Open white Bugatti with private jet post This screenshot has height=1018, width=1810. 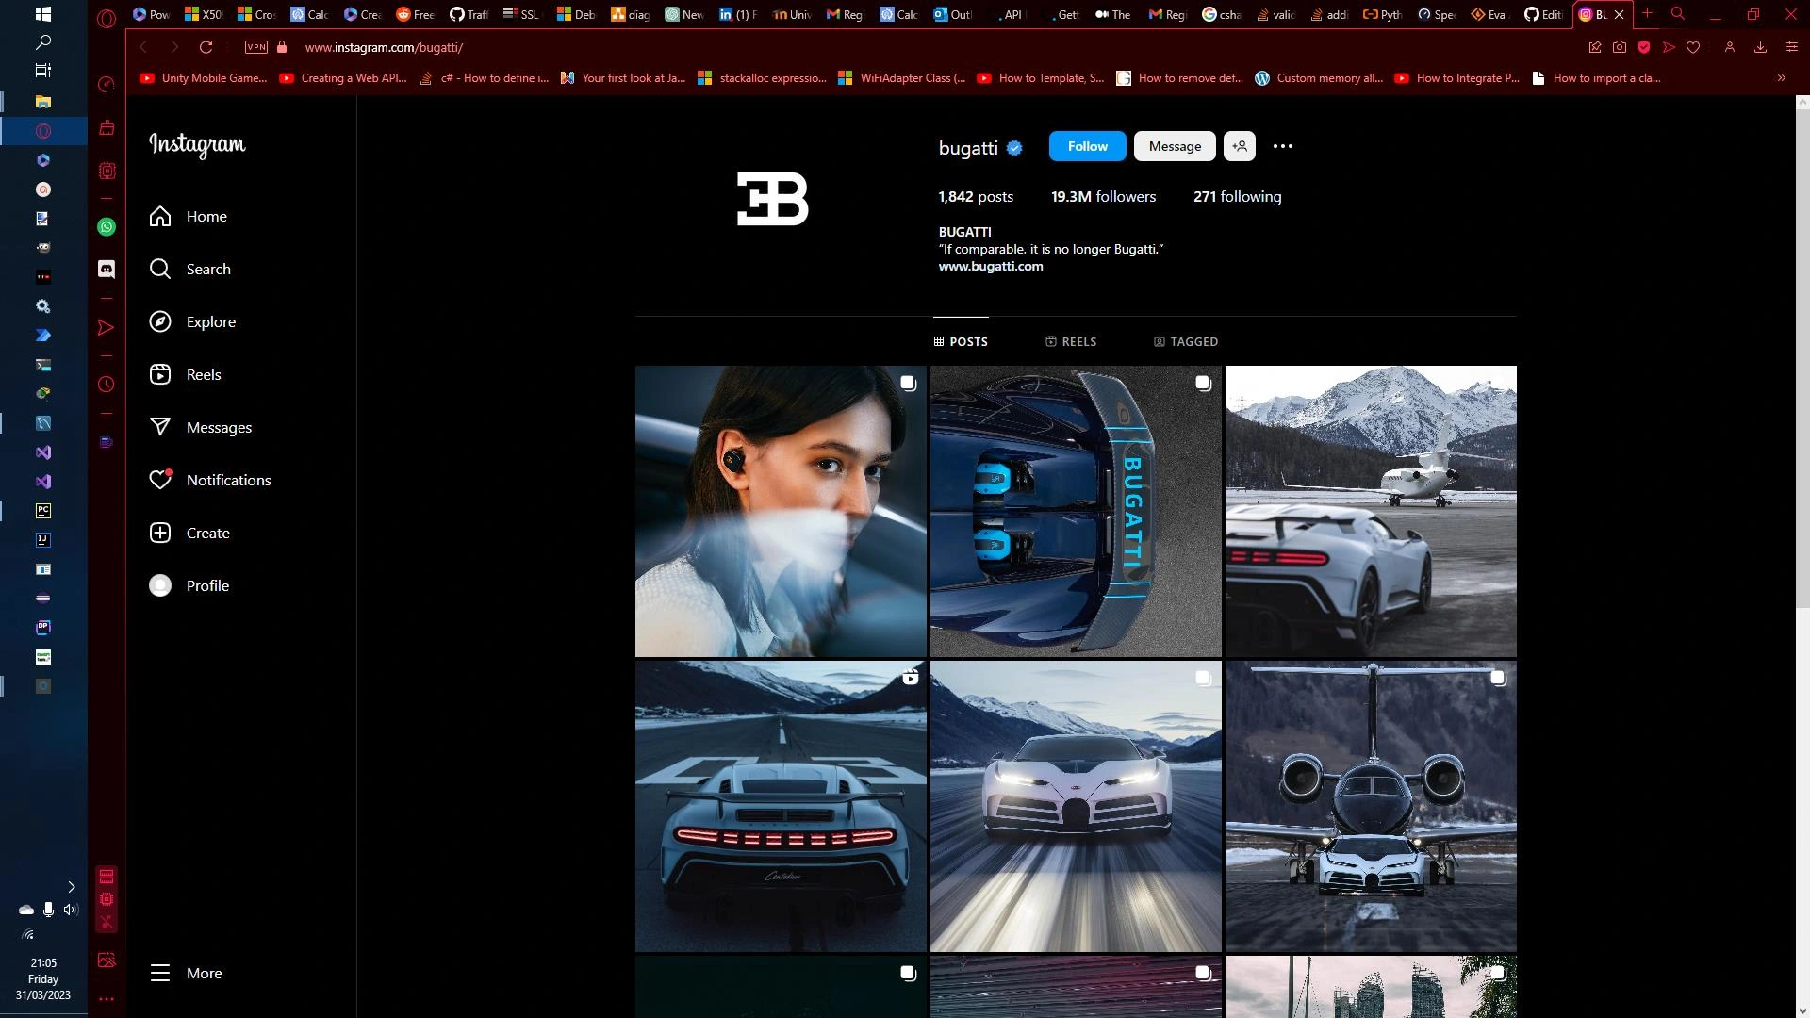(1371, 511)
